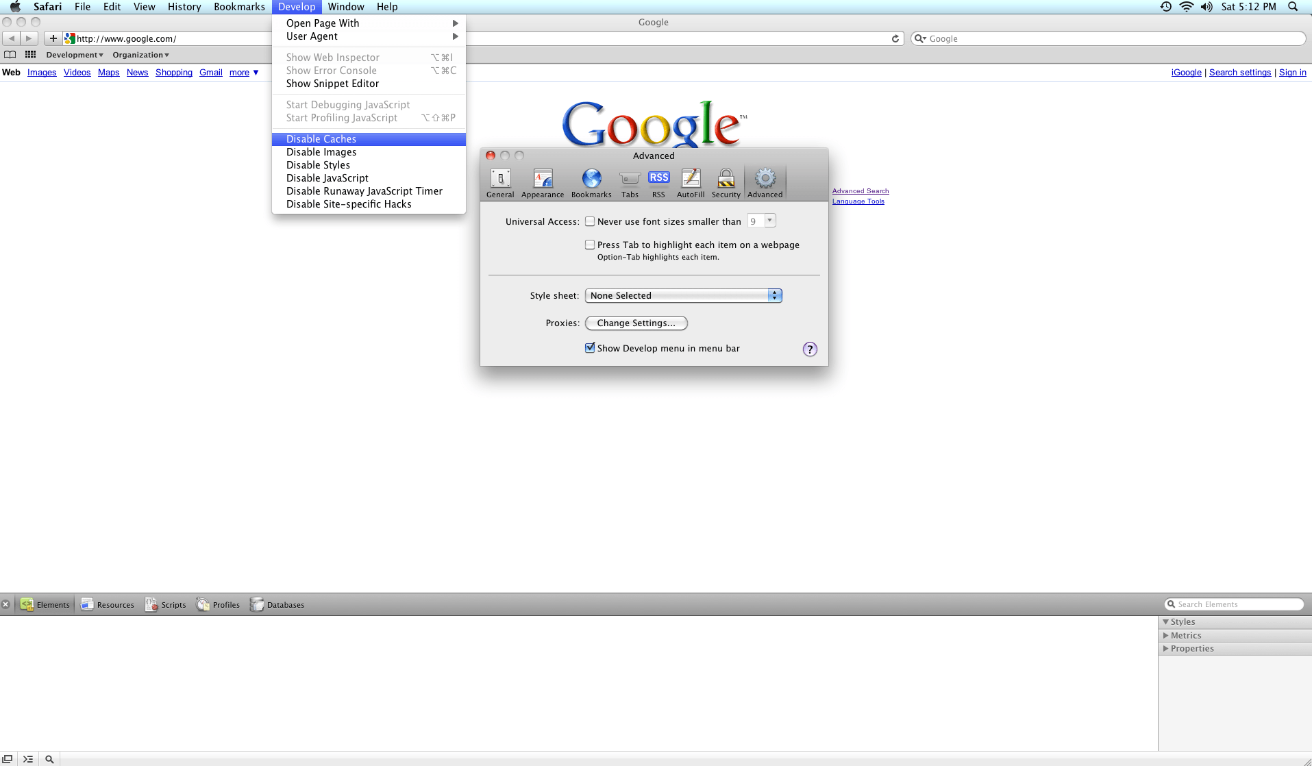Enable never use font sizes smaller than
Screen dimensions: 1312x766
[590, 221]
